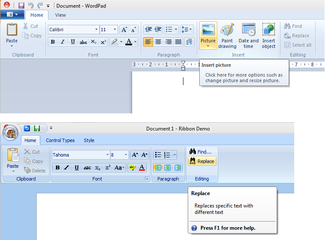
Task: Center align text in WordPad
Action: 158,42
